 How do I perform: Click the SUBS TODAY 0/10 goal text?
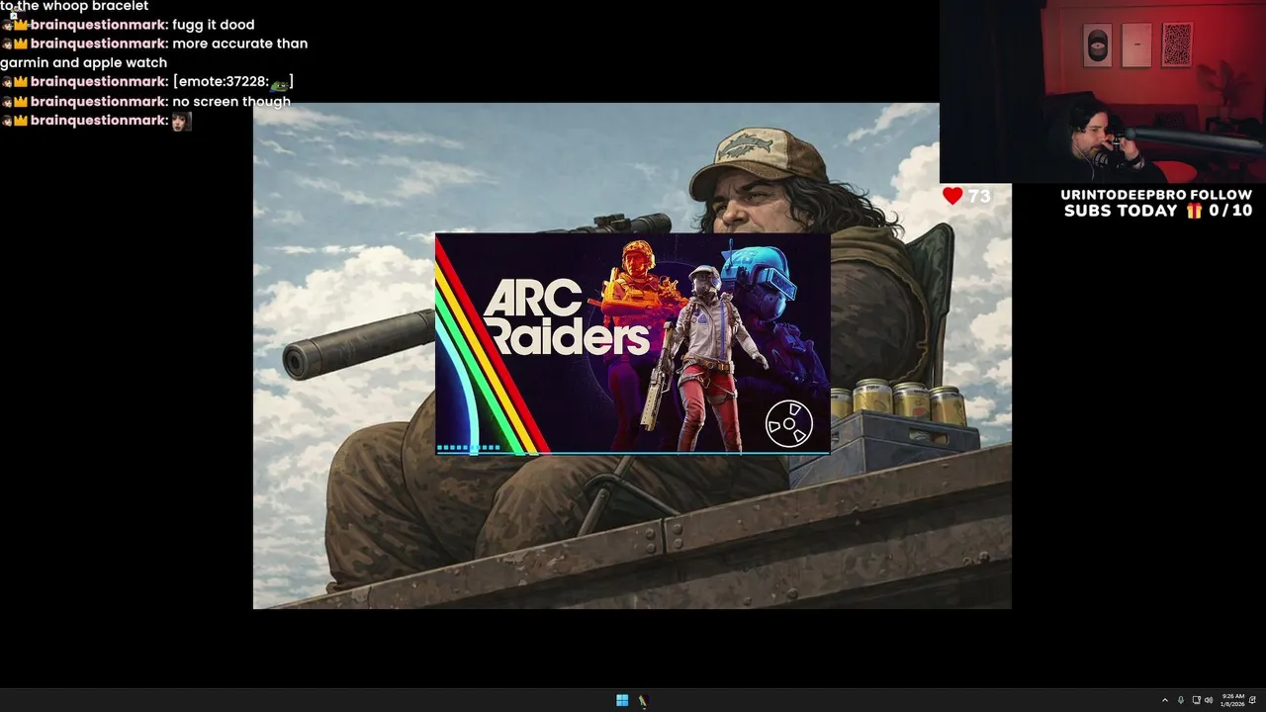1158,211
